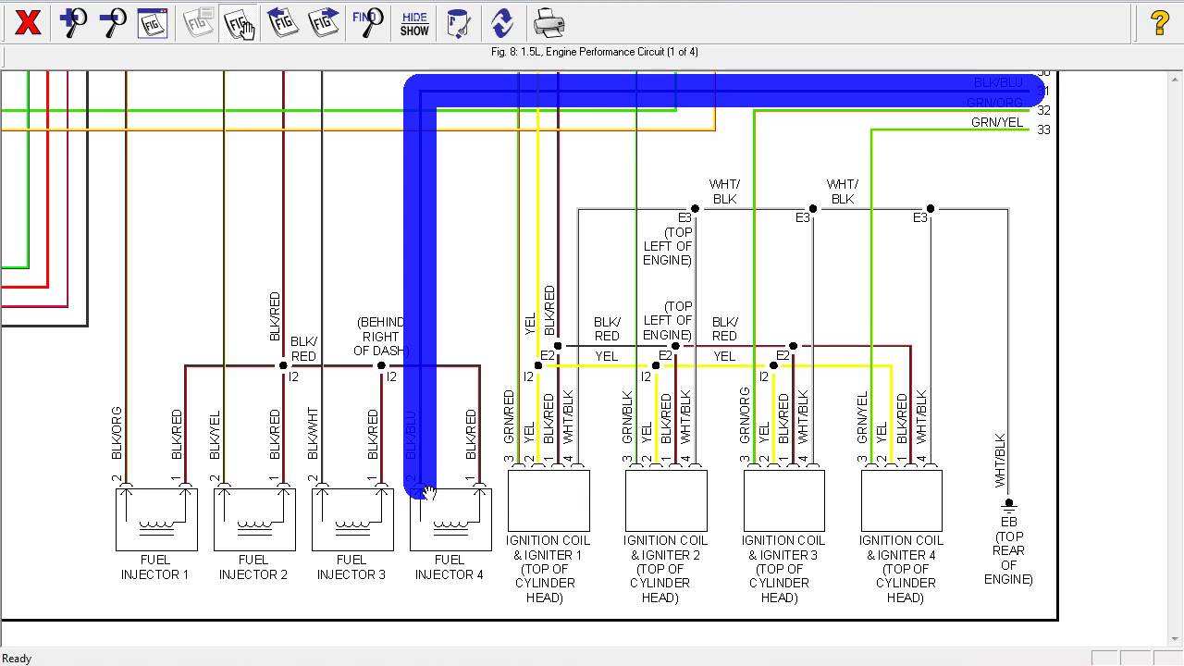Screen dimensions: 1184x666
Task: Select the Zoom In magnifier tool
Action: coord(72,23)
